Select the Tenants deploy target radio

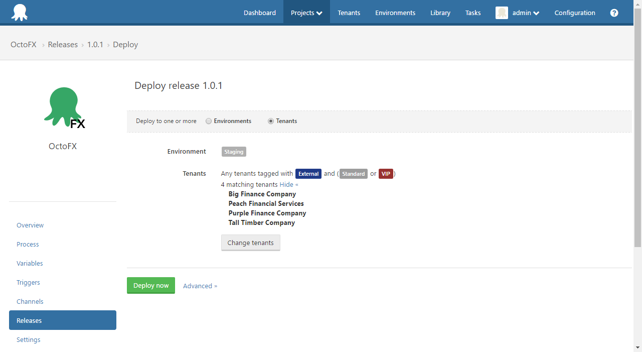[x=270, y=121]
